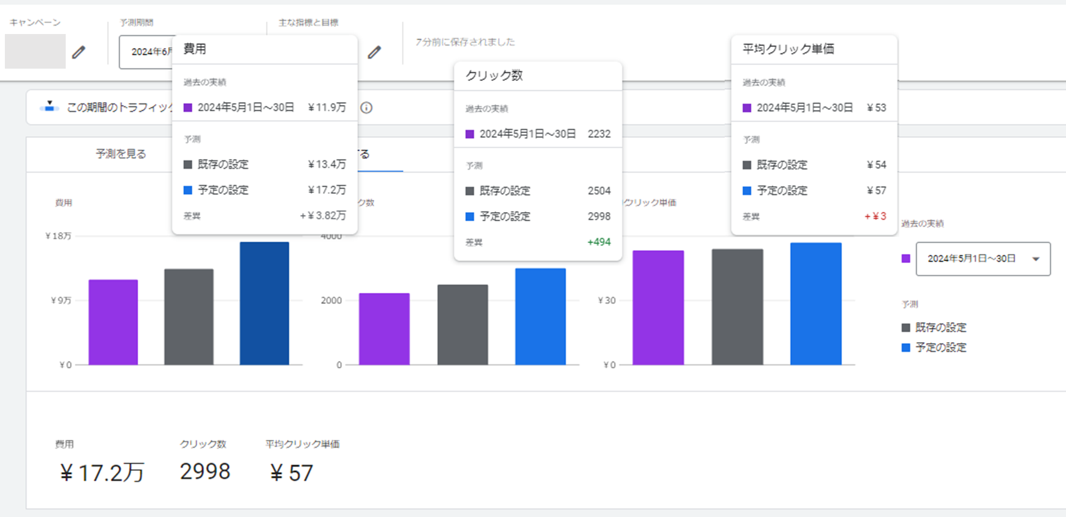The width and height of the screenshot is (1066, 517).
Task: Click the +¥3 difference in 平均クリック単価 tooltip
Action: pos(875,216)
